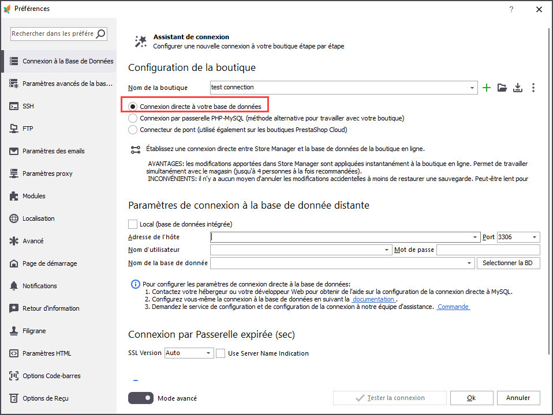Expand Adresse de l'hôte dropdown
Image resolution: width=553 pixels, height=415 pixels.
coord(474,237)
